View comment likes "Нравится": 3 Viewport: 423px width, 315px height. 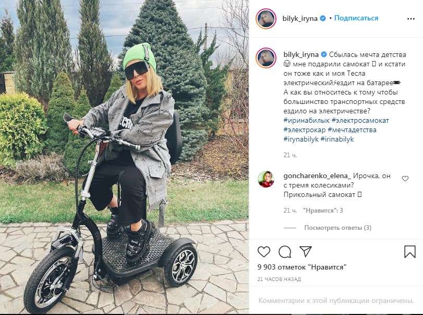point(323,211)
